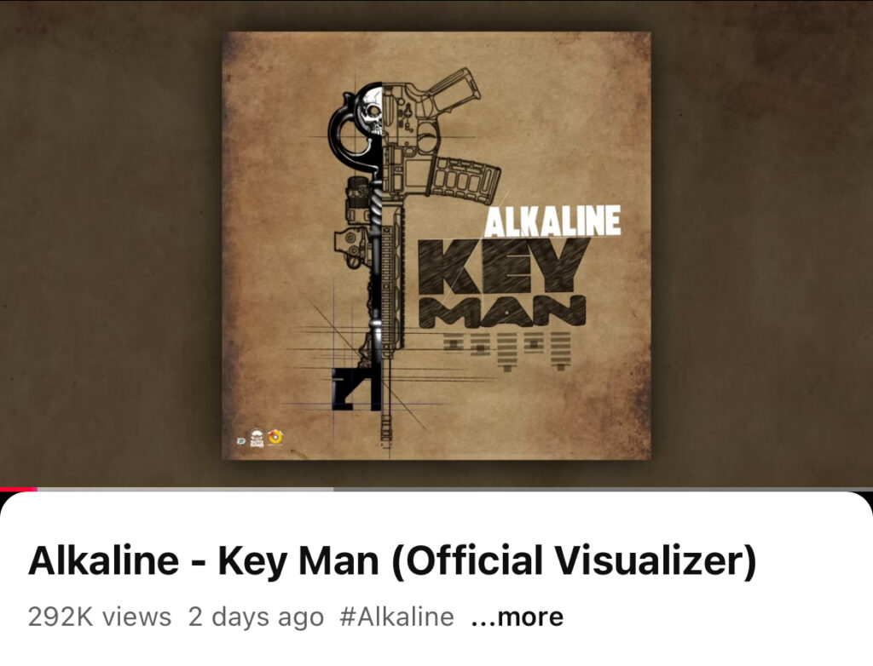Tap the dark video area right of cover
The image size is (873, 666).
762,244
